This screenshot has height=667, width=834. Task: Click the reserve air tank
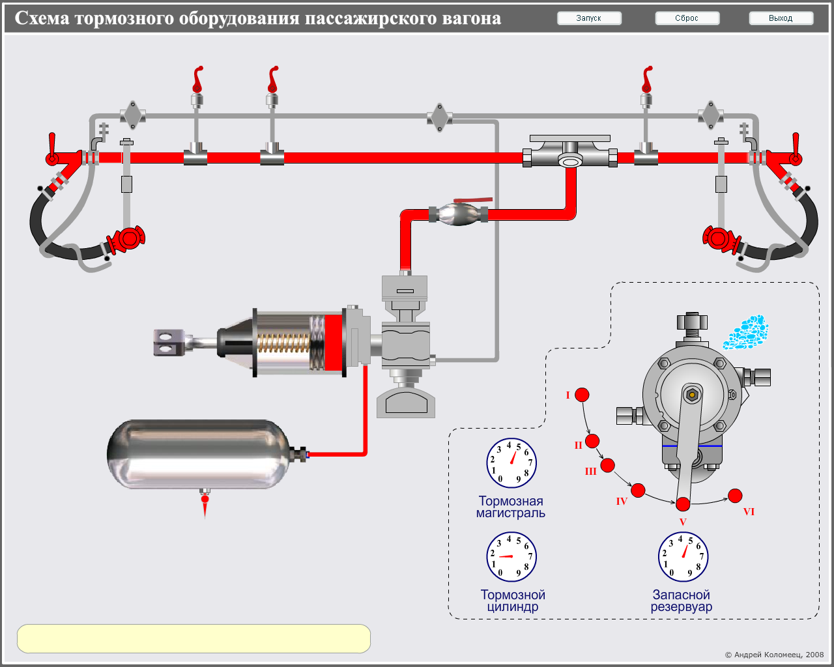(199, 455)
